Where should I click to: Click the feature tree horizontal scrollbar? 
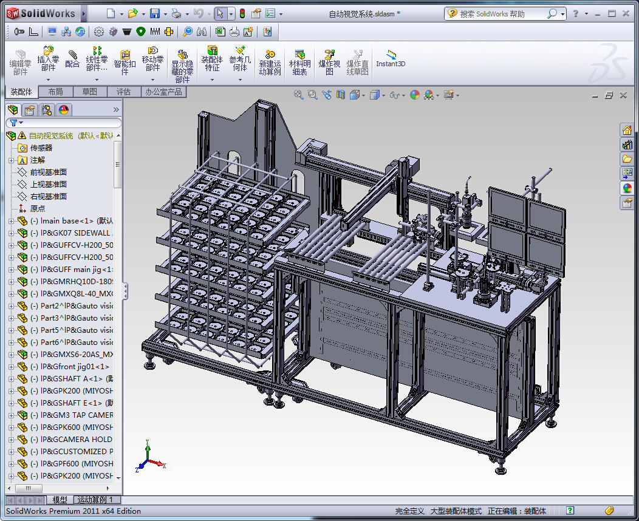click(29, 488)
